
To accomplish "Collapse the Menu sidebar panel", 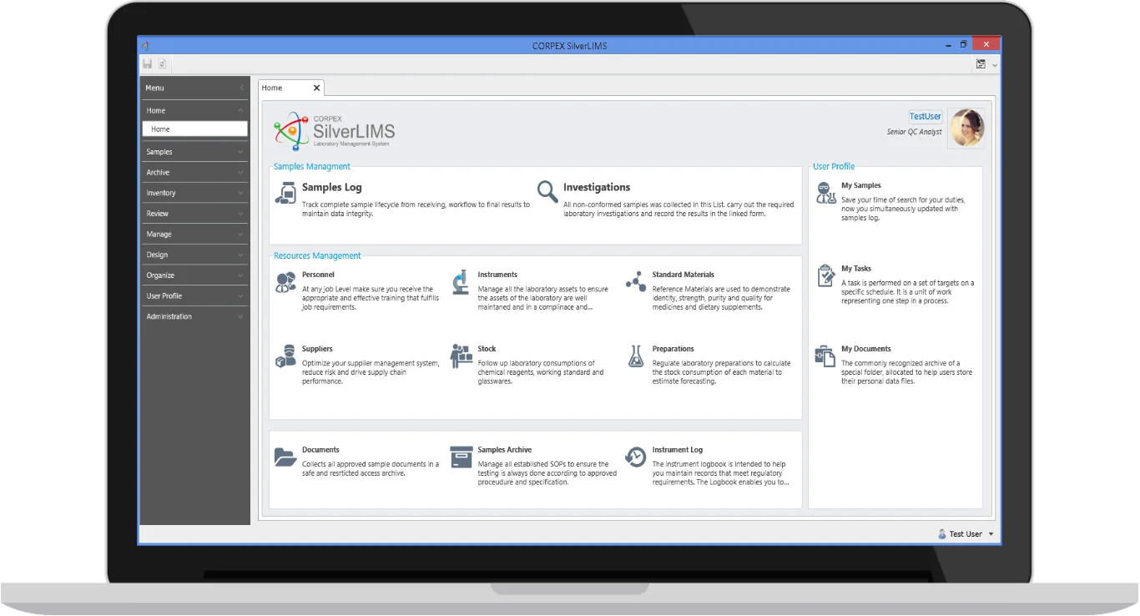I will [241, 88].
